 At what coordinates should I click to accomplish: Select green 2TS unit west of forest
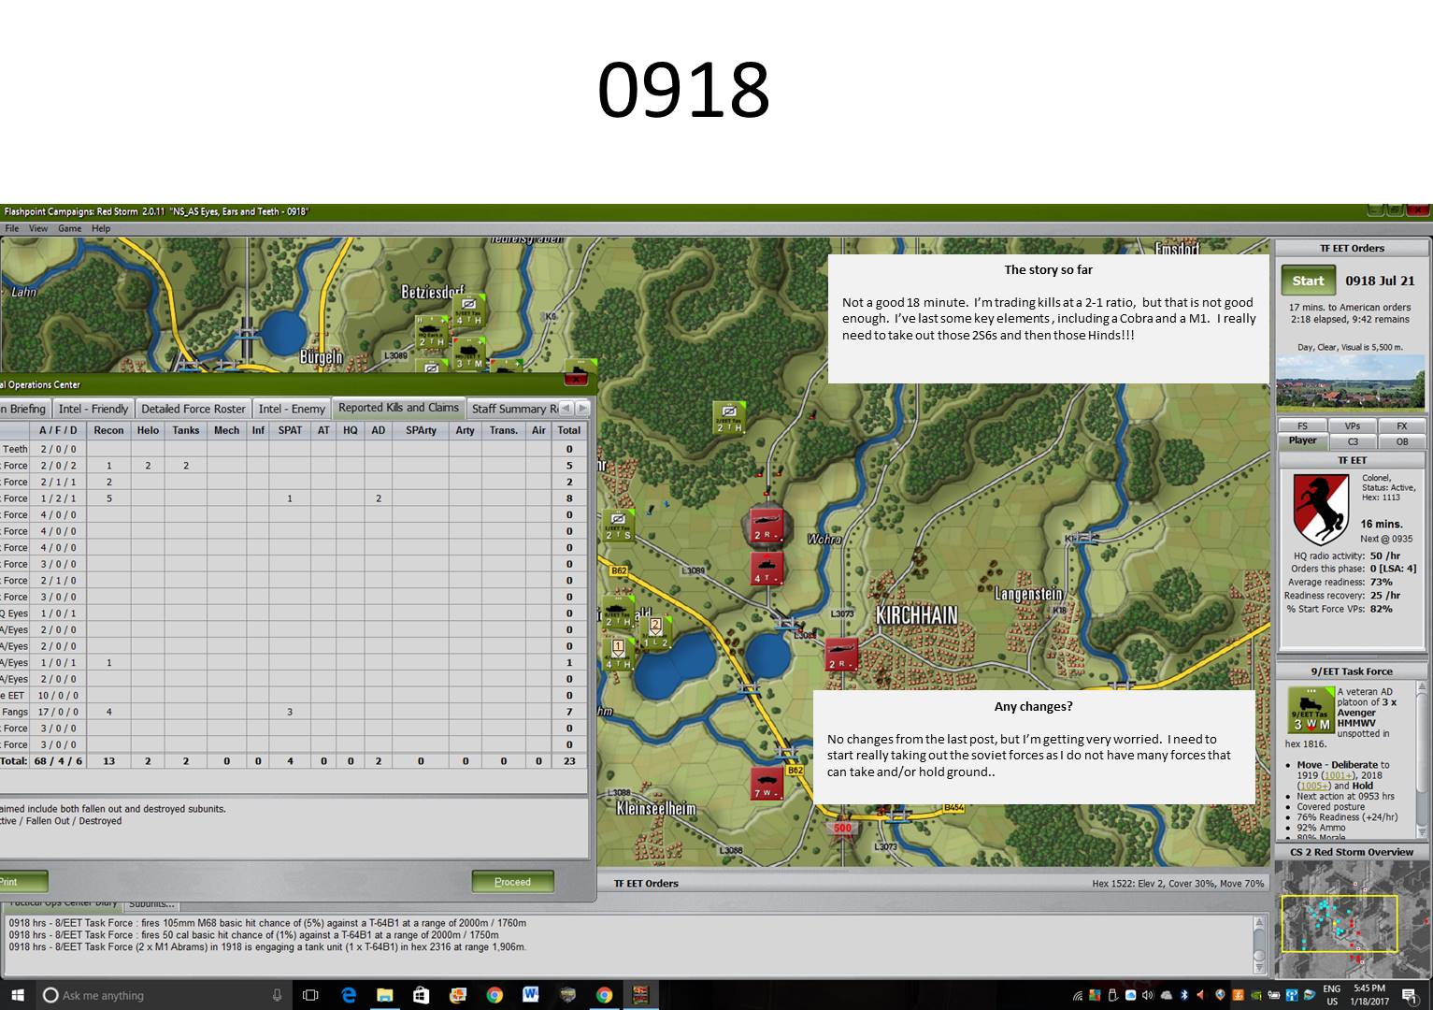click(x=618, y=527)
